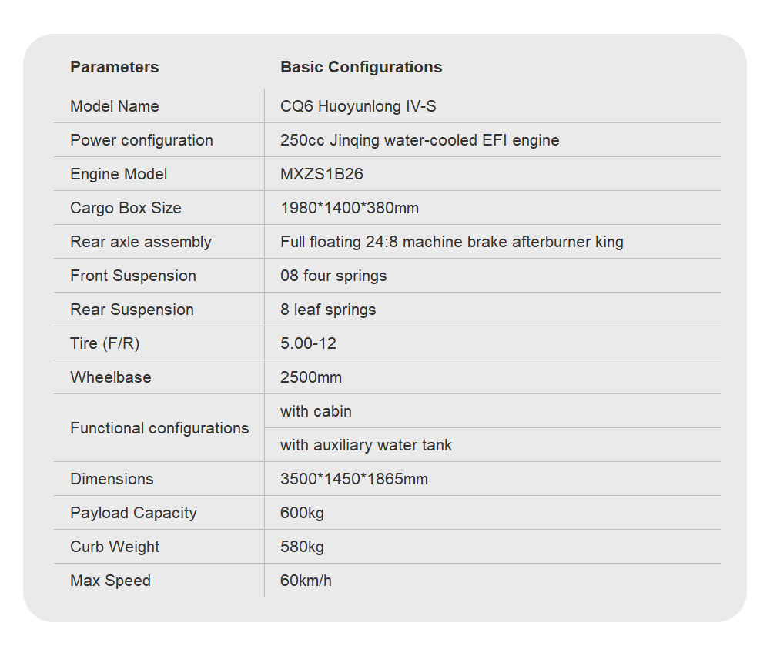The image size is (770, 656).
Task: Select the Power configuration row label
Action: [x=142, y=140]
